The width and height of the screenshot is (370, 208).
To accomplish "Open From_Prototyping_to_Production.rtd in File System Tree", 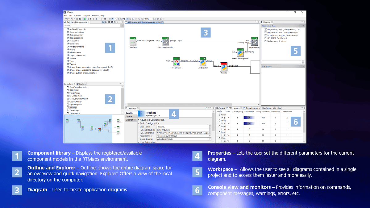I will coord(281,35).
